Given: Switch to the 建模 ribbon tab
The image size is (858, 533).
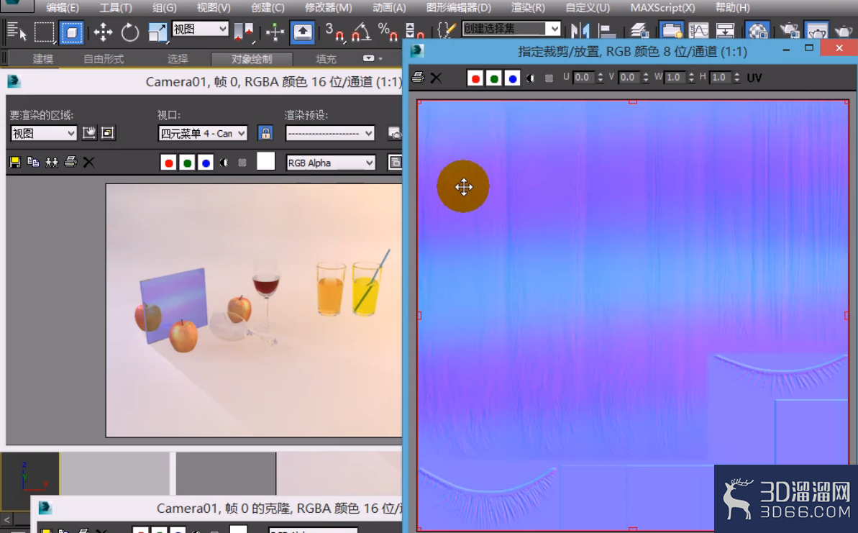Looking at the screenshot, I should 42,58.
